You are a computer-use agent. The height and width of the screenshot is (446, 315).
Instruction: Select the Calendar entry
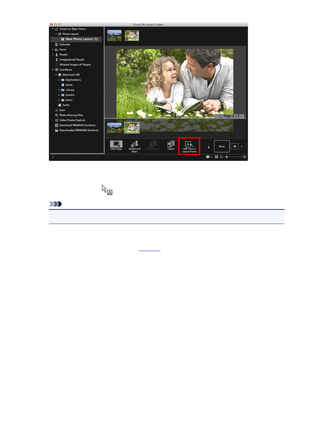coord(65,44)
